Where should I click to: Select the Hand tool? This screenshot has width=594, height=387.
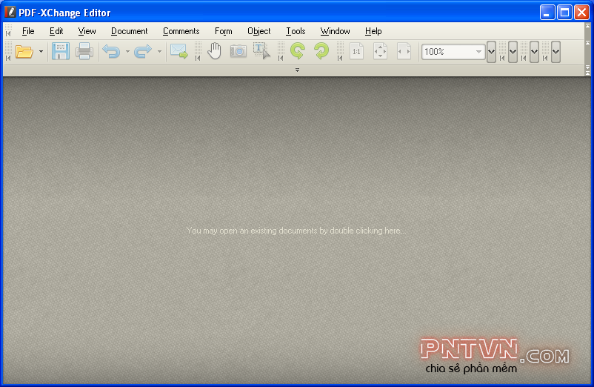click(214, 51)
